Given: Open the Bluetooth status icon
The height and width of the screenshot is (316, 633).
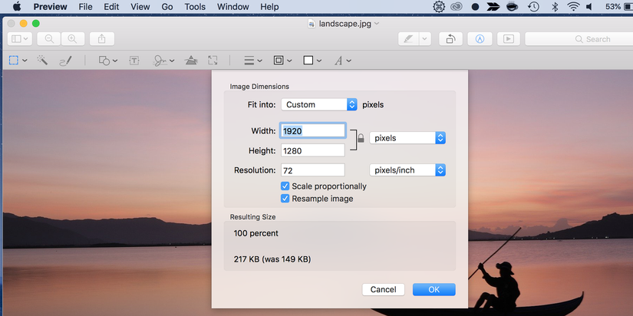Looking at the screenshot, I should pos(555,7).
